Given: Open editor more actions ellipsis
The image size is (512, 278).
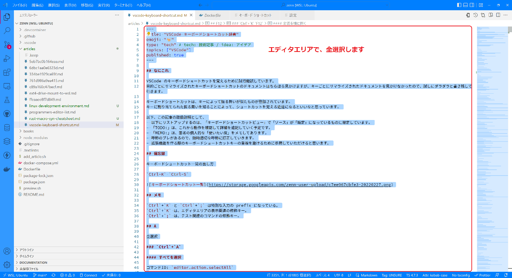Looking at the screenshot, I should [506, 15].
